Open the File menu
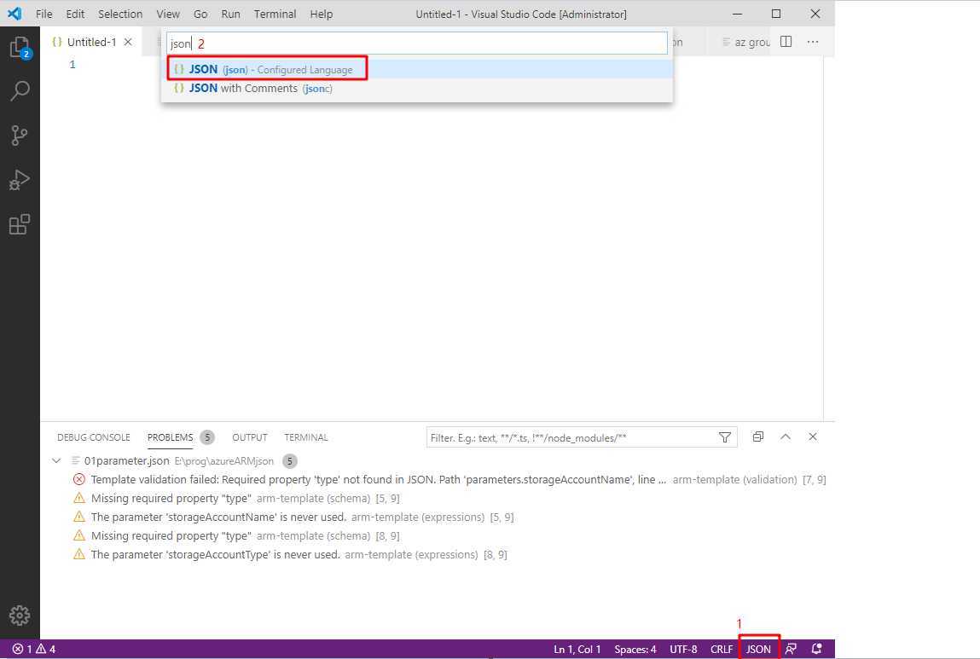Image resolution: width=980 pixels, height=659 pixels. click(44, 14)
